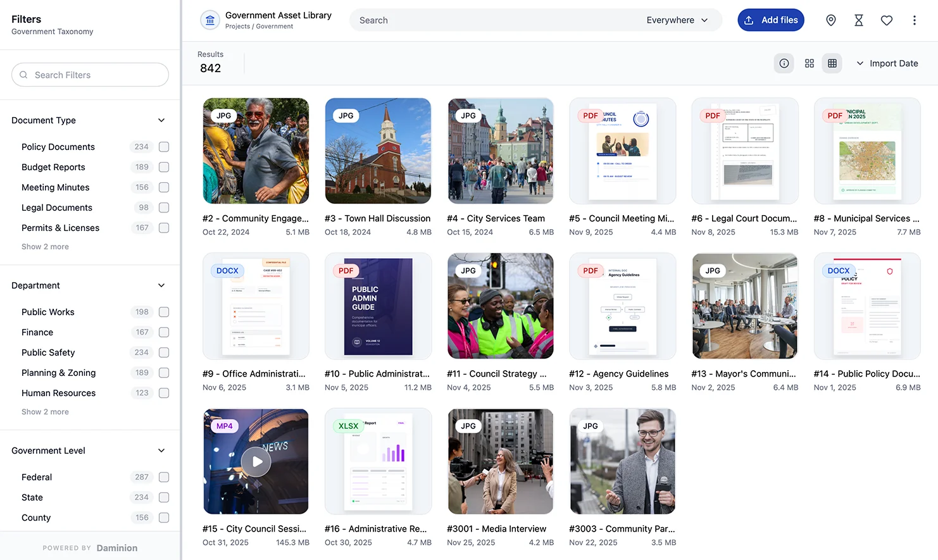Screen dimensions: 938x560
Task: Check the Policy Documents filter
Action: [x=164, y=147]
